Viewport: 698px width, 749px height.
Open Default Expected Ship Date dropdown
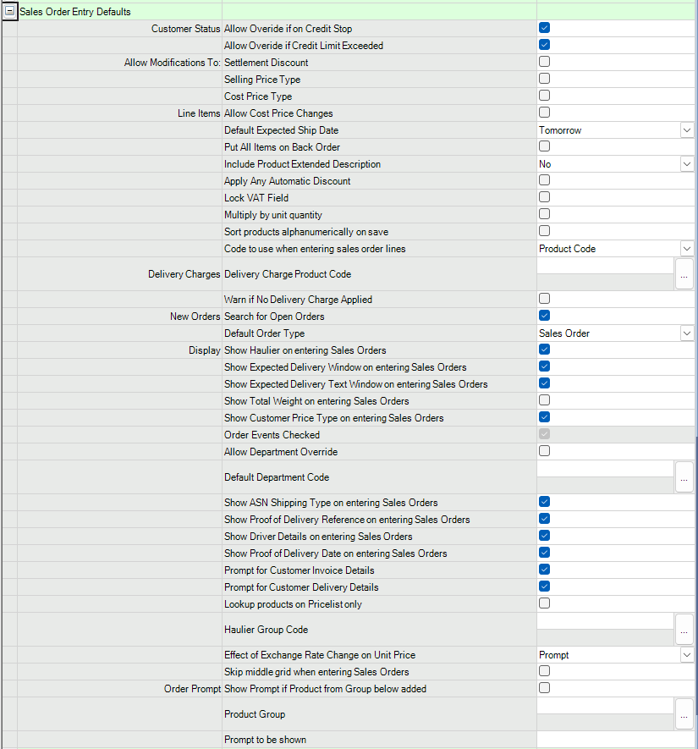coord(686,130)
